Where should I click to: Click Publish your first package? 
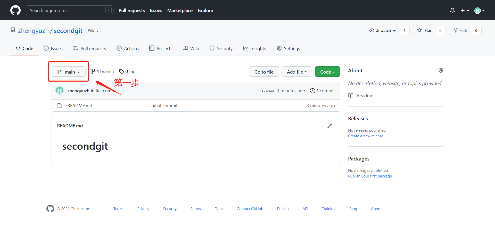tap(370, 176)
